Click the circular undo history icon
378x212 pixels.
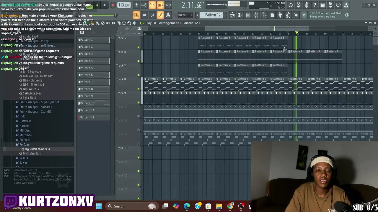point(291,5)
